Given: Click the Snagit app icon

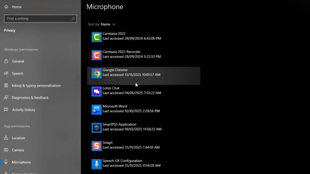Looking at the screenshot, I should pos(96,146).
